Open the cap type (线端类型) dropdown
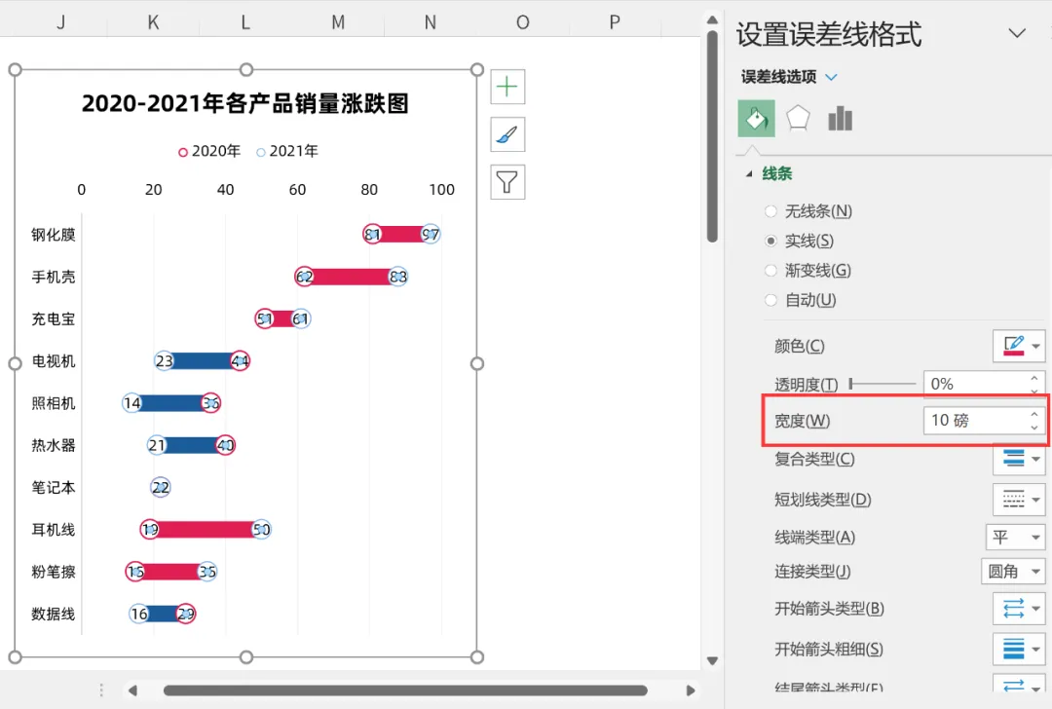1052x709 pixels. [x=1015, y=537]
